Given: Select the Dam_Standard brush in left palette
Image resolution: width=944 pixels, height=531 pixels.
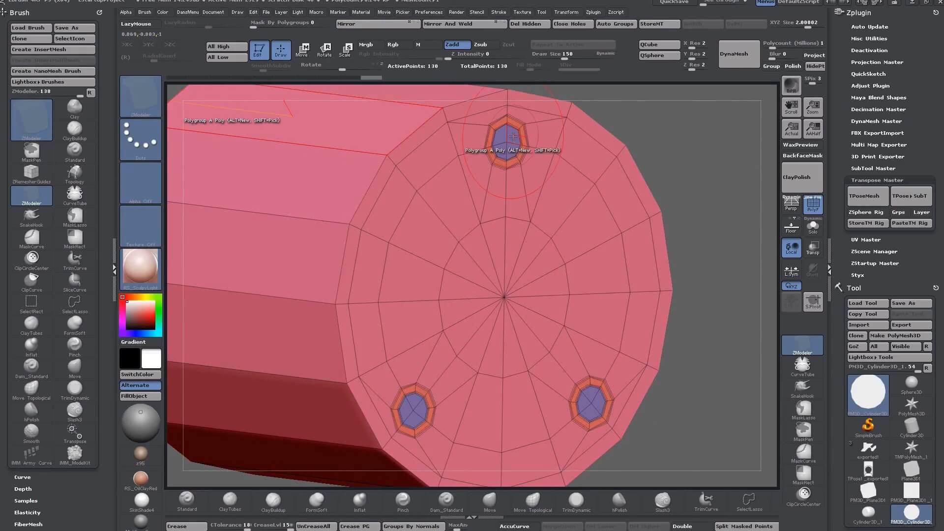Looking at the screenshot, I should 31,367.
